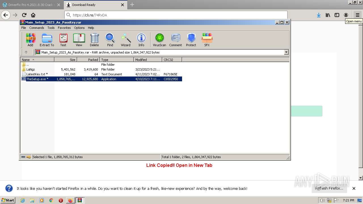363x204 pixels.
Task: Click 'Total 1 folder, 2 files' status text
Action: click(191, 157)
